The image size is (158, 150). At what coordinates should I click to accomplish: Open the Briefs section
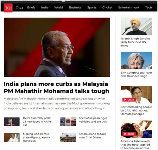click(31, 8)
